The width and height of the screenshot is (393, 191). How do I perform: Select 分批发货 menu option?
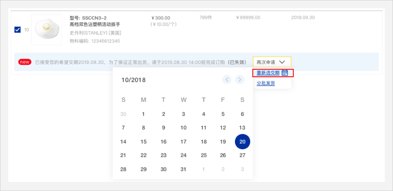pyautogui.click(x=266, y=83)
